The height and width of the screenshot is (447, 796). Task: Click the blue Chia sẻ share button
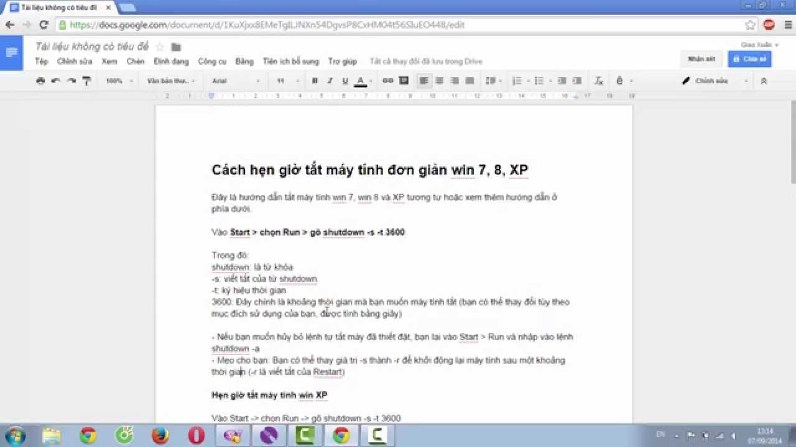(x=750, y=59)
